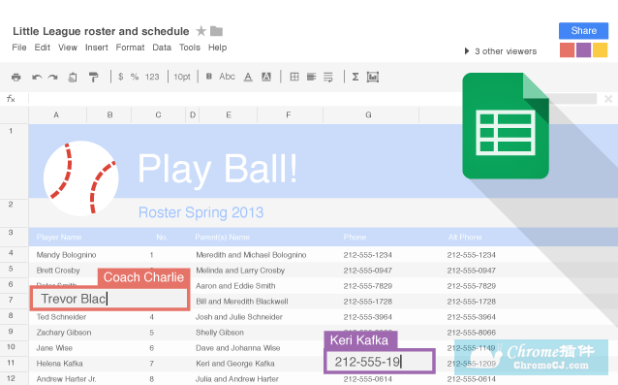Viewport: 618px width, 385px height.
Task: Select column A header
Action: click(x=56, y=114)
